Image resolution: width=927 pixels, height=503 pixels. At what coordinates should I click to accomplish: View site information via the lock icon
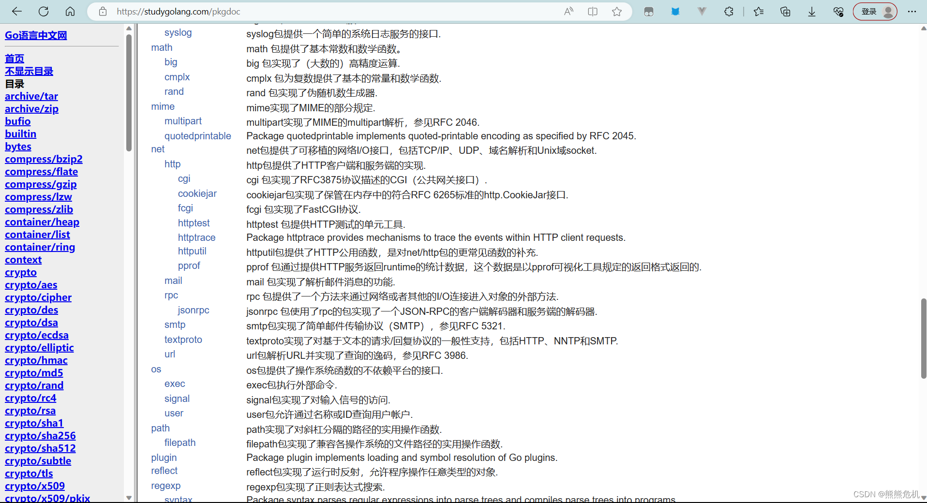point(103,12)
